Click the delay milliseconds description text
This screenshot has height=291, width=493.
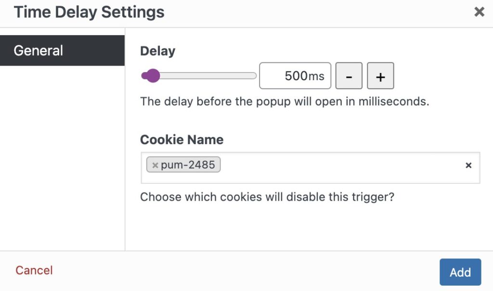[x=285, y=102]
